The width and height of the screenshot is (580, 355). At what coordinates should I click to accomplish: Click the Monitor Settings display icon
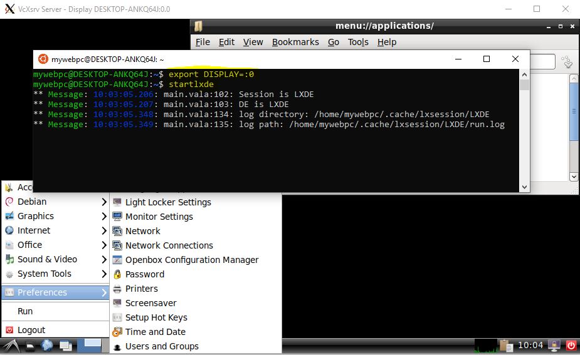pyautogui.click(x=117, y=217)
